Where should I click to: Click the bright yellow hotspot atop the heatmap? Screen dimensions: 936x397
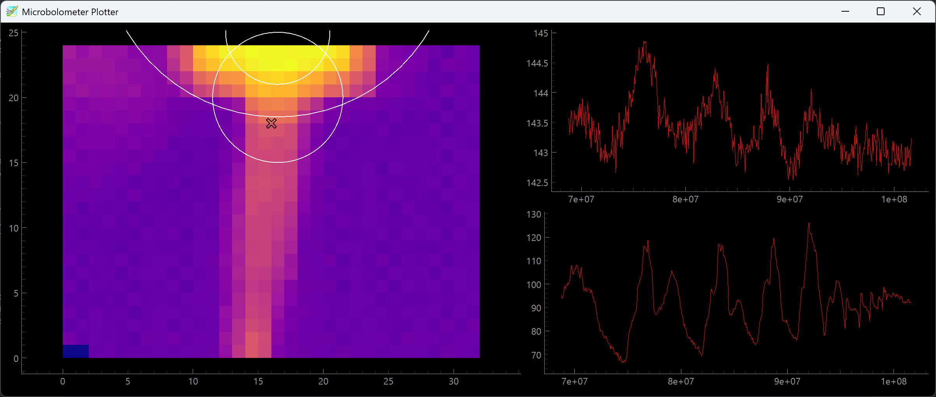tap(278, 58)
